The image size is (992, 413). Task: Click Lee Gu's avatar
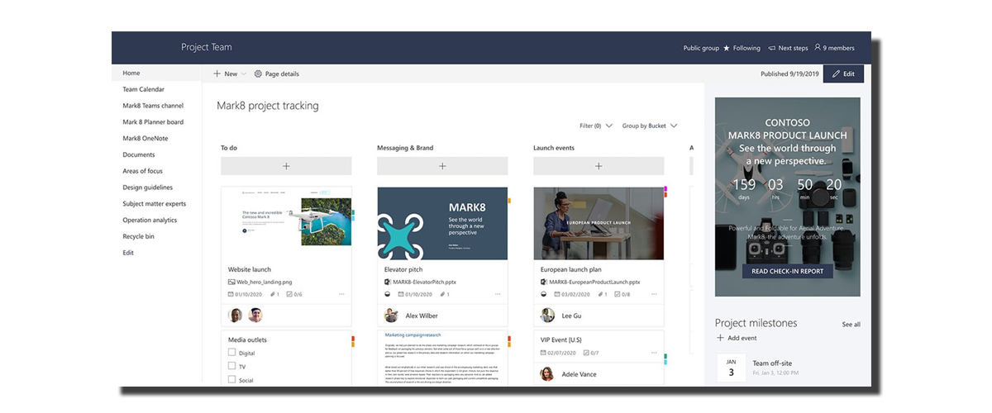[x=547, y=316]
